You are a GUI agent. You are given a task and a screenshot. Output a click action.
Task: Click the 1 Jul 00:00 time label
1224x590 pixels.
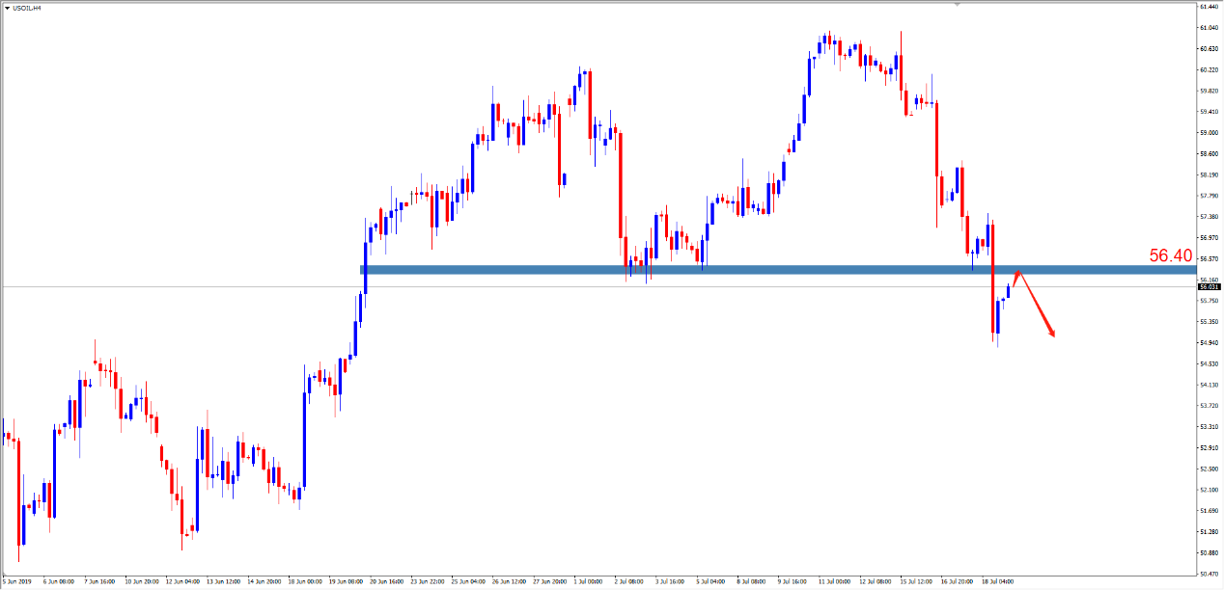pos(587,582)
